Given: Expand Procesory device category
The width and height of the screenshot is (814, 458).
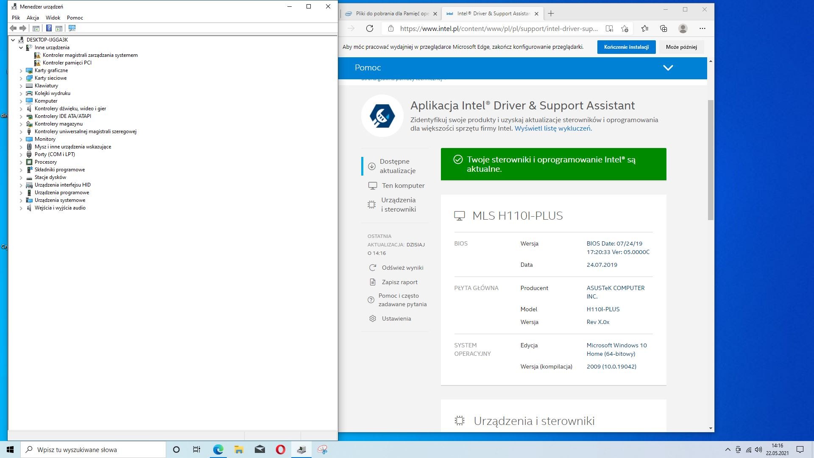Looking at the screenshot, I should pos(21,162).
